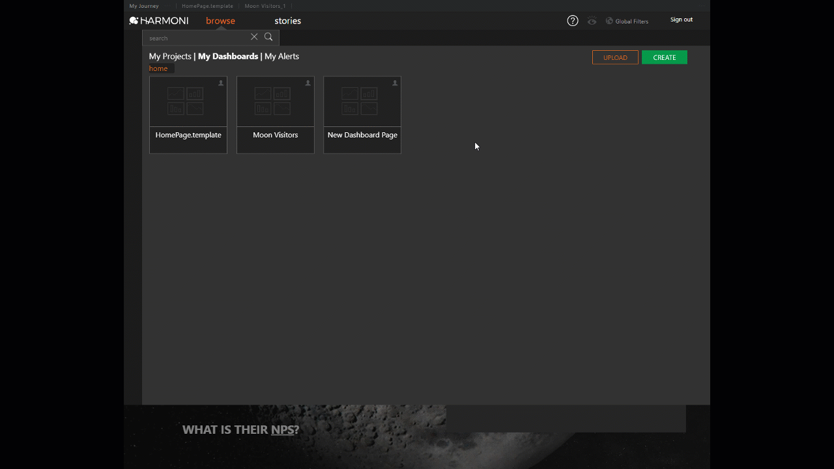
Task: Focus the search input field
Action: click(x=196, y=38)
